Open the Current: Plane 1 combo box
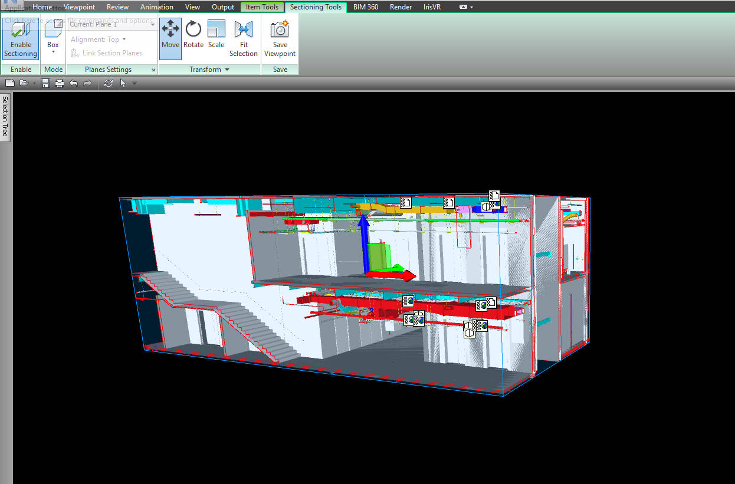Image resolution: width=735 pixels, height=484 pixels. pyautogui.click(x=112, y=25)
